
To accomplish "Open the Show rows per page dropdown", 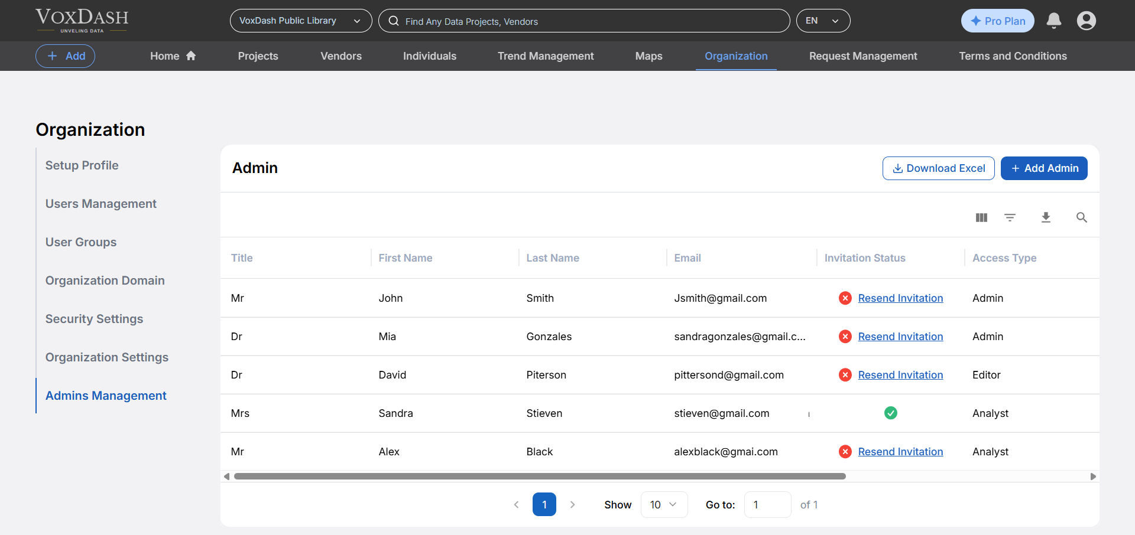I will point(663,504).
